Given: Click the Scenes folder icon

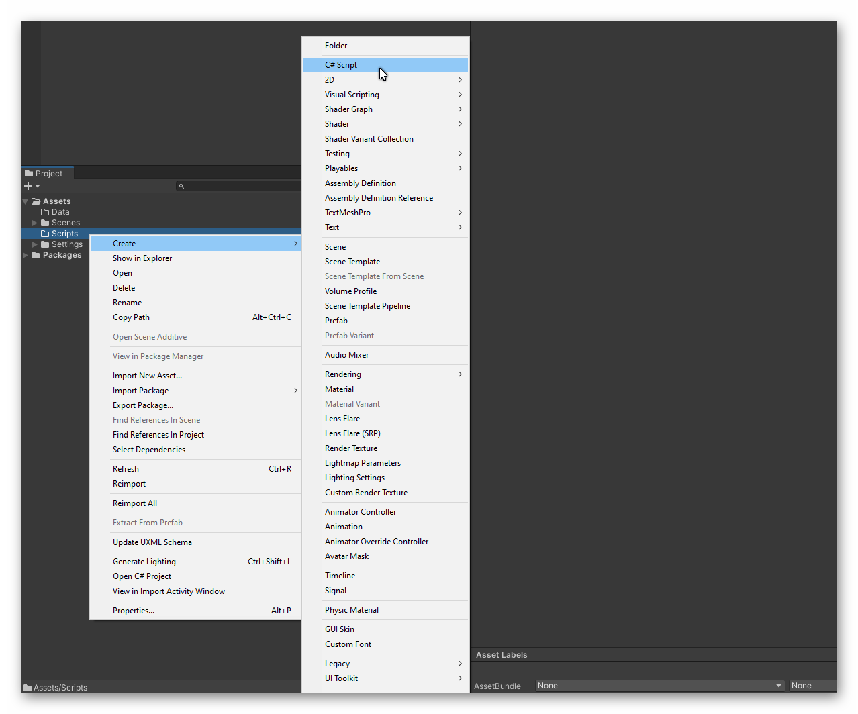Looking at the screenshot, I should [45, 223].
